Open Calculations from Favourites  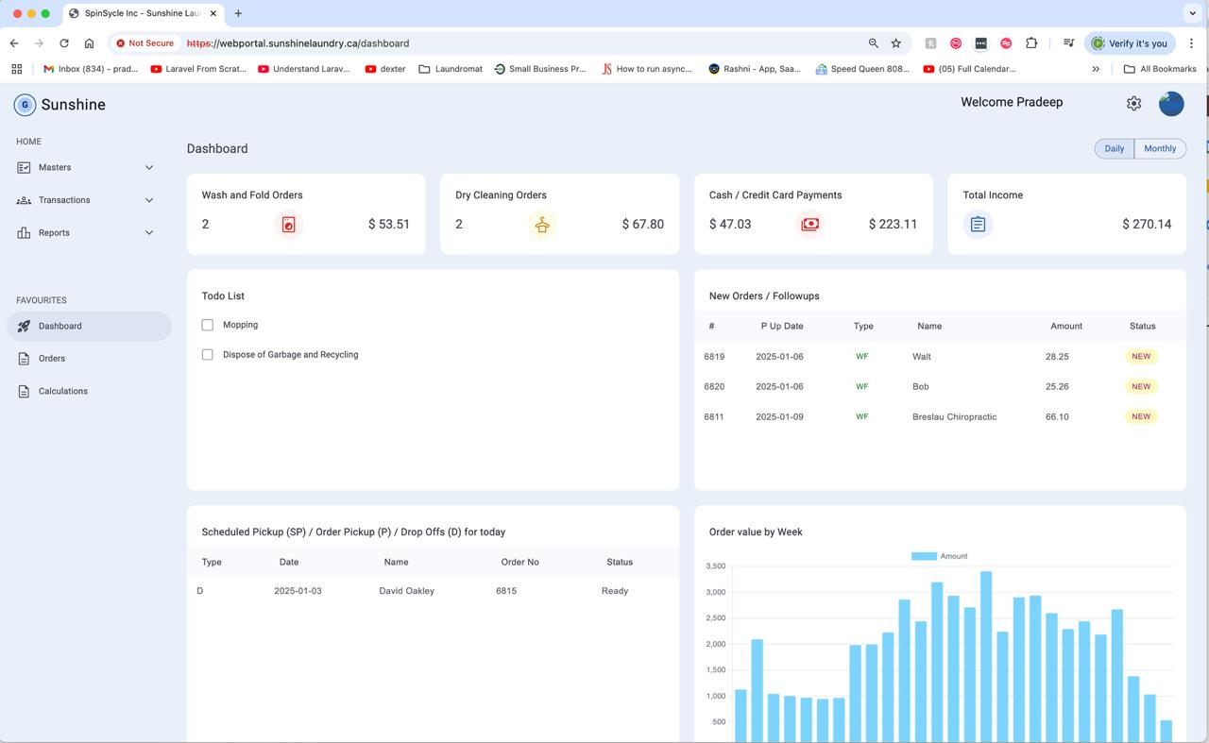tap(62, 391)
